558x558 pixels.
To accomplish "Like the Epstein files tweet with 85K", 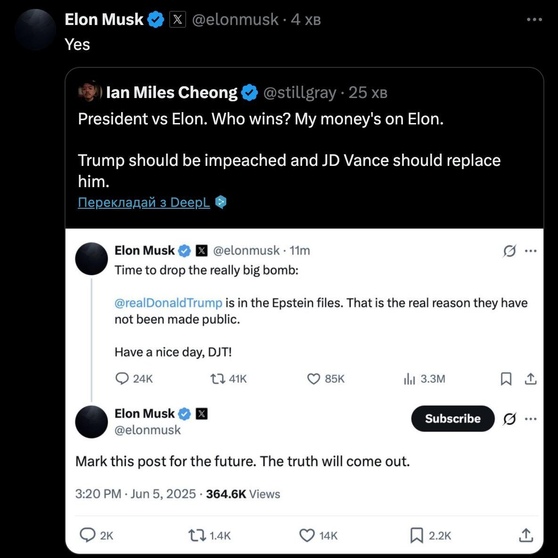I will click(x=313, y=379).
